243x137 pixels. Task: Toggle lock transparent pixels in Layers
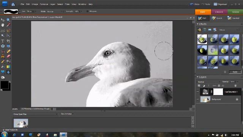219,86
